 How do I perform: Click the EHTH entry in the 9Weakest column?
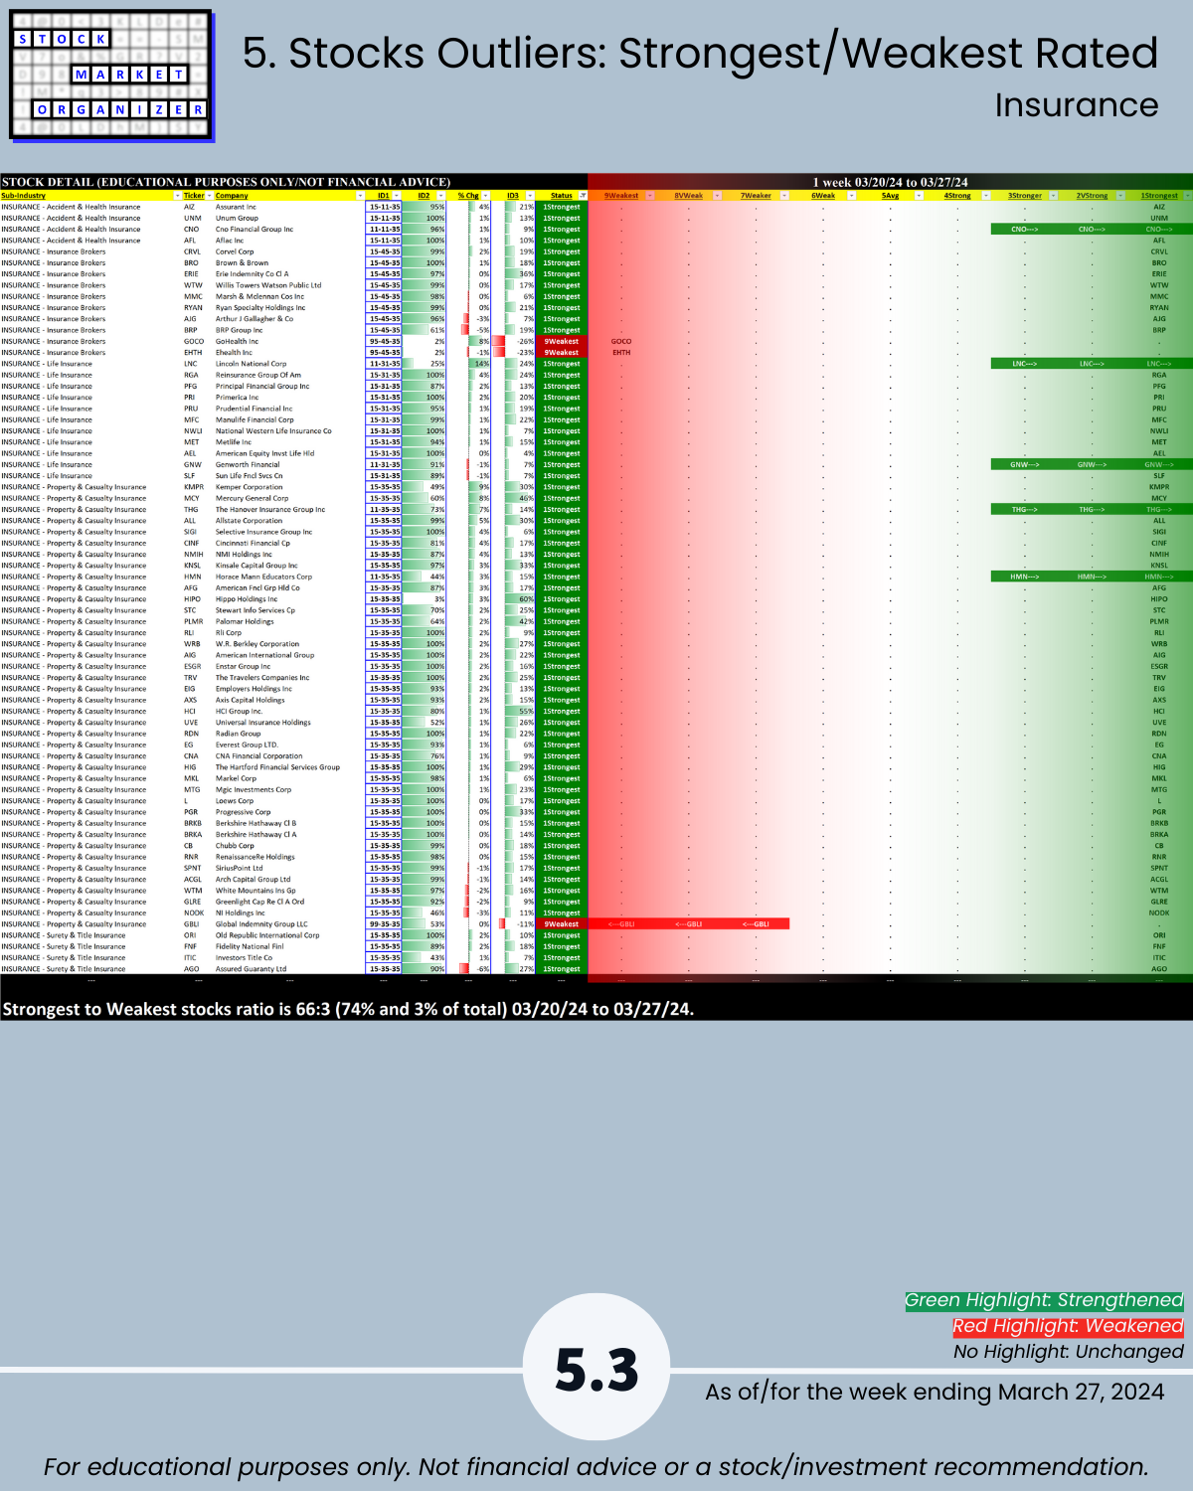point(621,352)
